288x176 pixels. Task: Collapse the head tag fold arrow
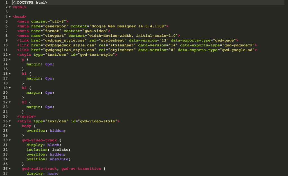tap(10, 17)
